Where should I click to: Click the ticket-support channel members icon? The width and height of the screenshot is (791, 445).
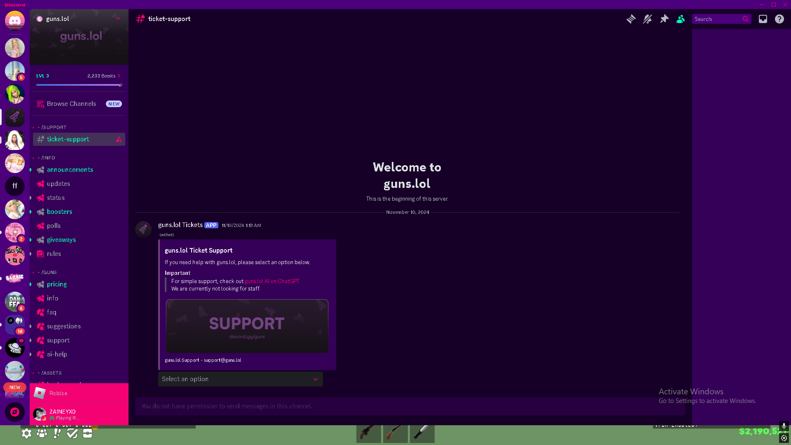click(119, 139)
